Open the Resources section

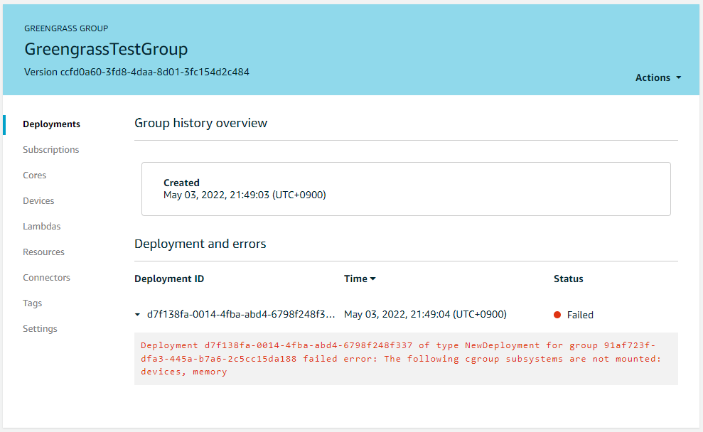[43, 252]
